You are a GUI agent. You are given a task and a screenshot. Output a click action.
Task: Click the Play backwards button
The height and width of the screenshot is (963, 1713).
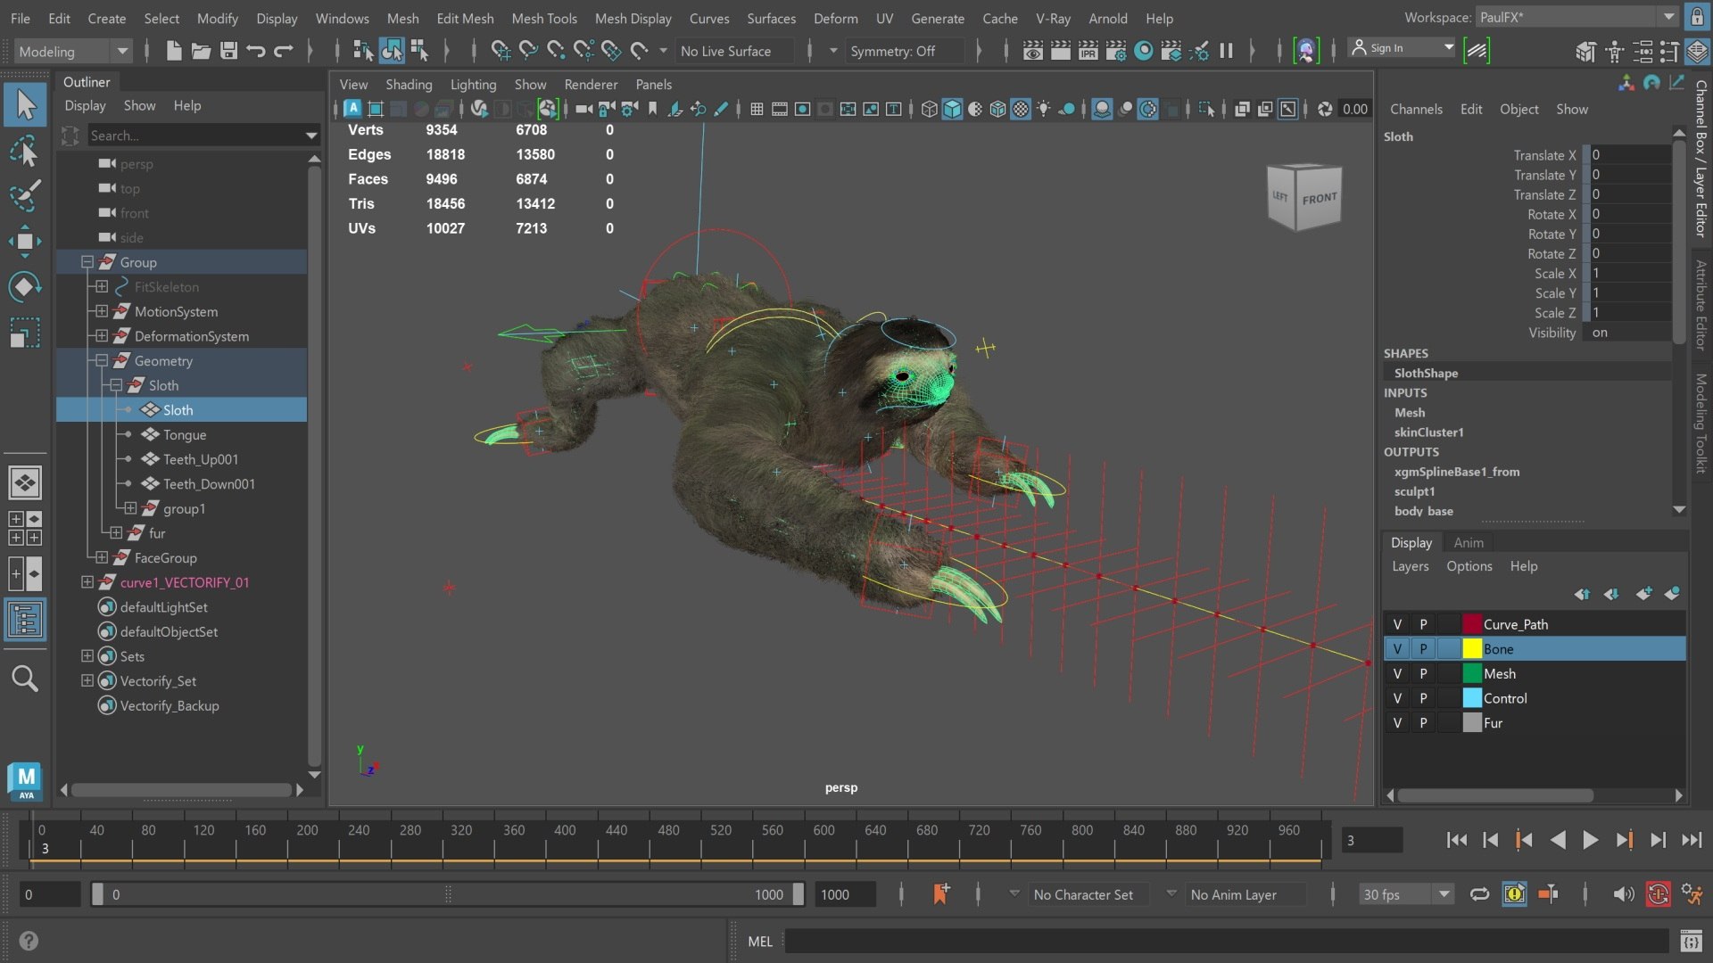[1558, 840]
